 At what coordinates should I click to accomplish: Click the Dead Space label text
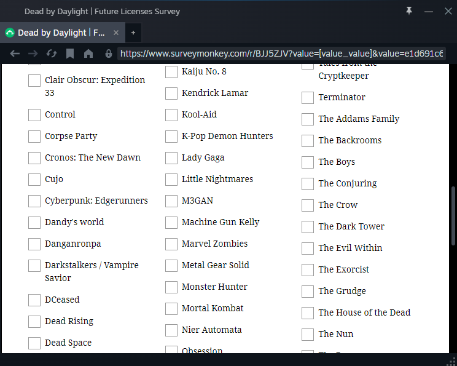click(x=68, y=343)
